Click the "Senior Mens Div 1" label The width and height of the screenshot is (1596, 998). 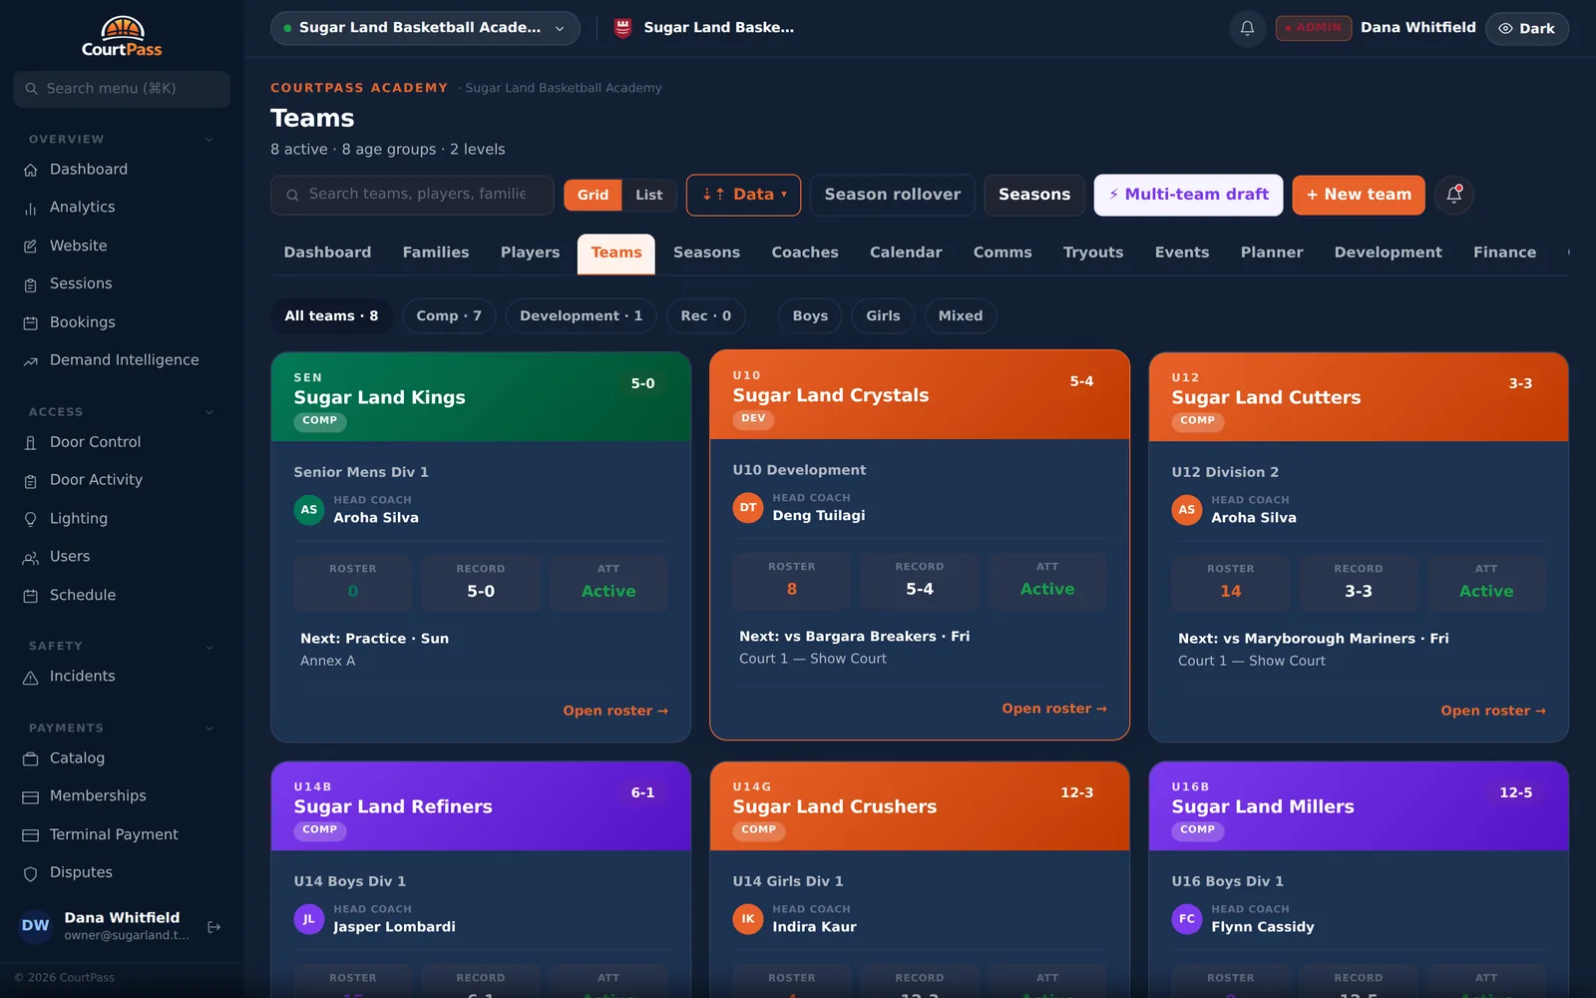361,472
